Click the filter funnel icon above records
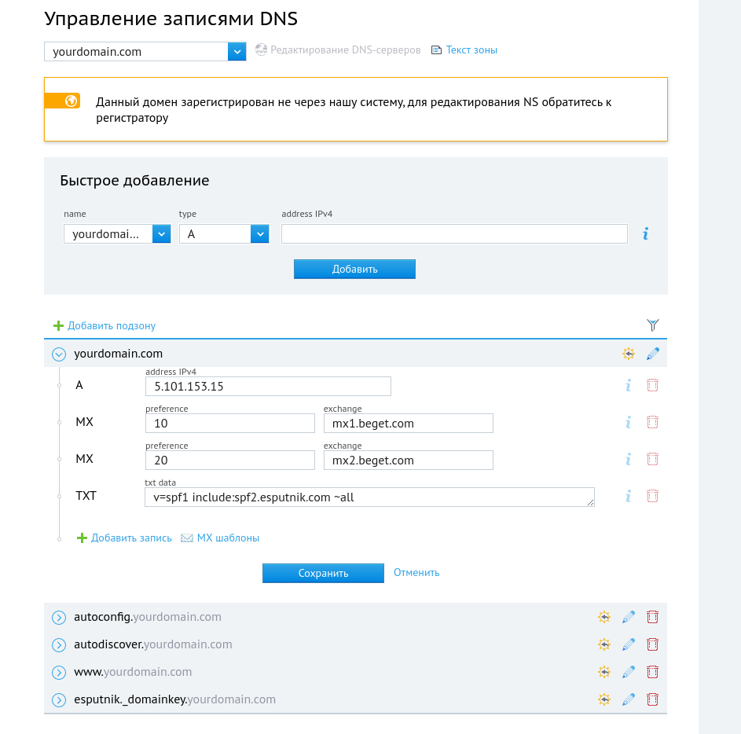 tap(652, 325)
